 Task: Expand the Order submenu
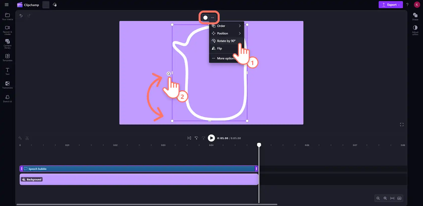(x=226, y=26)
